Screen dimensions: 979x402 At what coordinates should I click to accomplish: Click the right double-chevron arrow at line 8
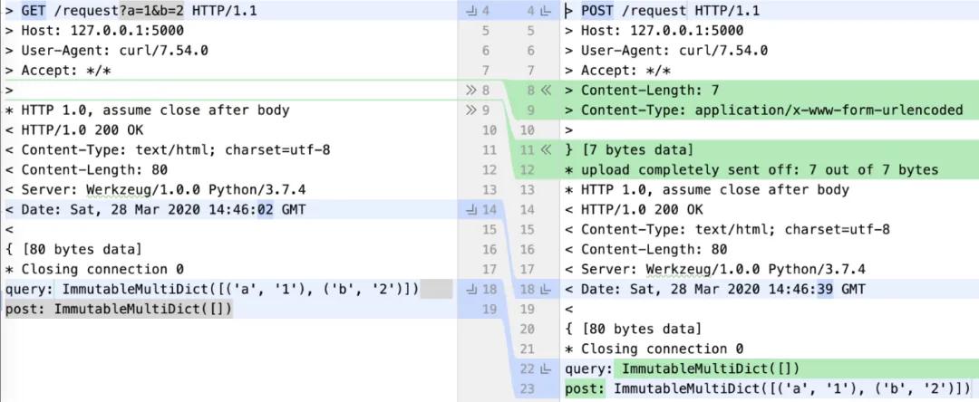pos(545,91)
